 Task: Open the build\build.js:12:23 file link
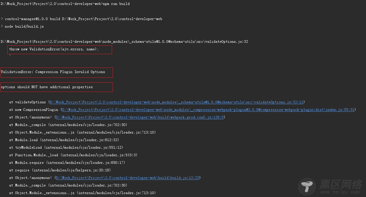click(x=127, y=178)
